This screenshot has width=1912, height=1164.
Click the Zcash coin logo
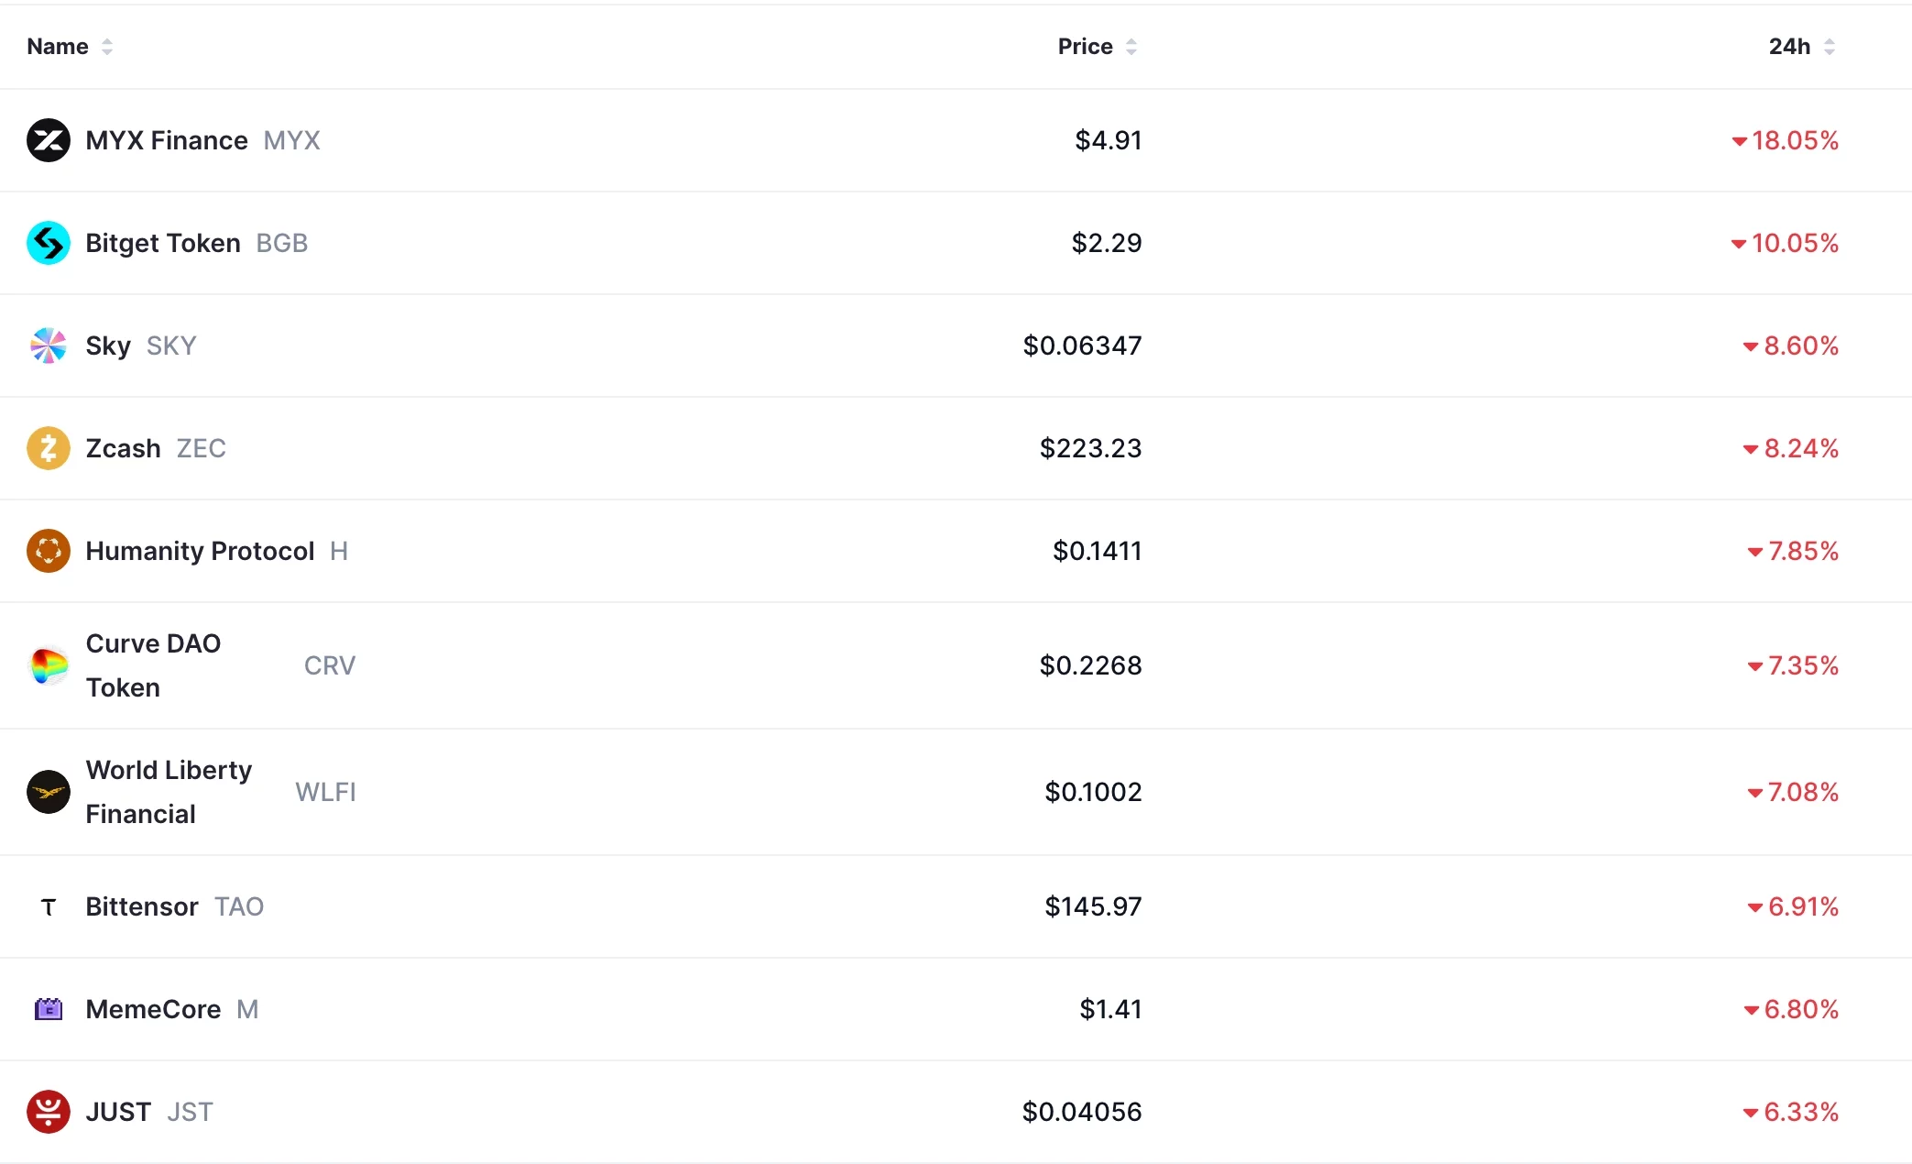point(49,448)
